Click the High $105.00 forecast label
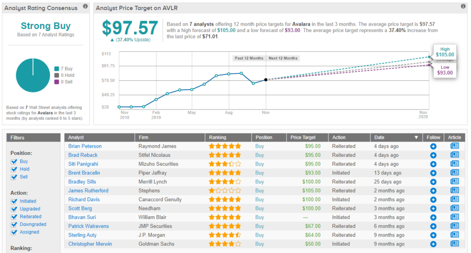This screenshot has height=253, width=471. click(445, 52)
